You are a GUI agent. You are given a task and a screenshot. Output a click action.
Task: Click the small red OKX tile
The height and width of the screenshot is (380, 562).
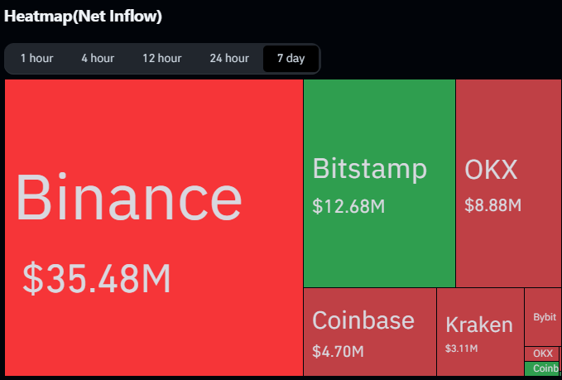click(542, 354)
